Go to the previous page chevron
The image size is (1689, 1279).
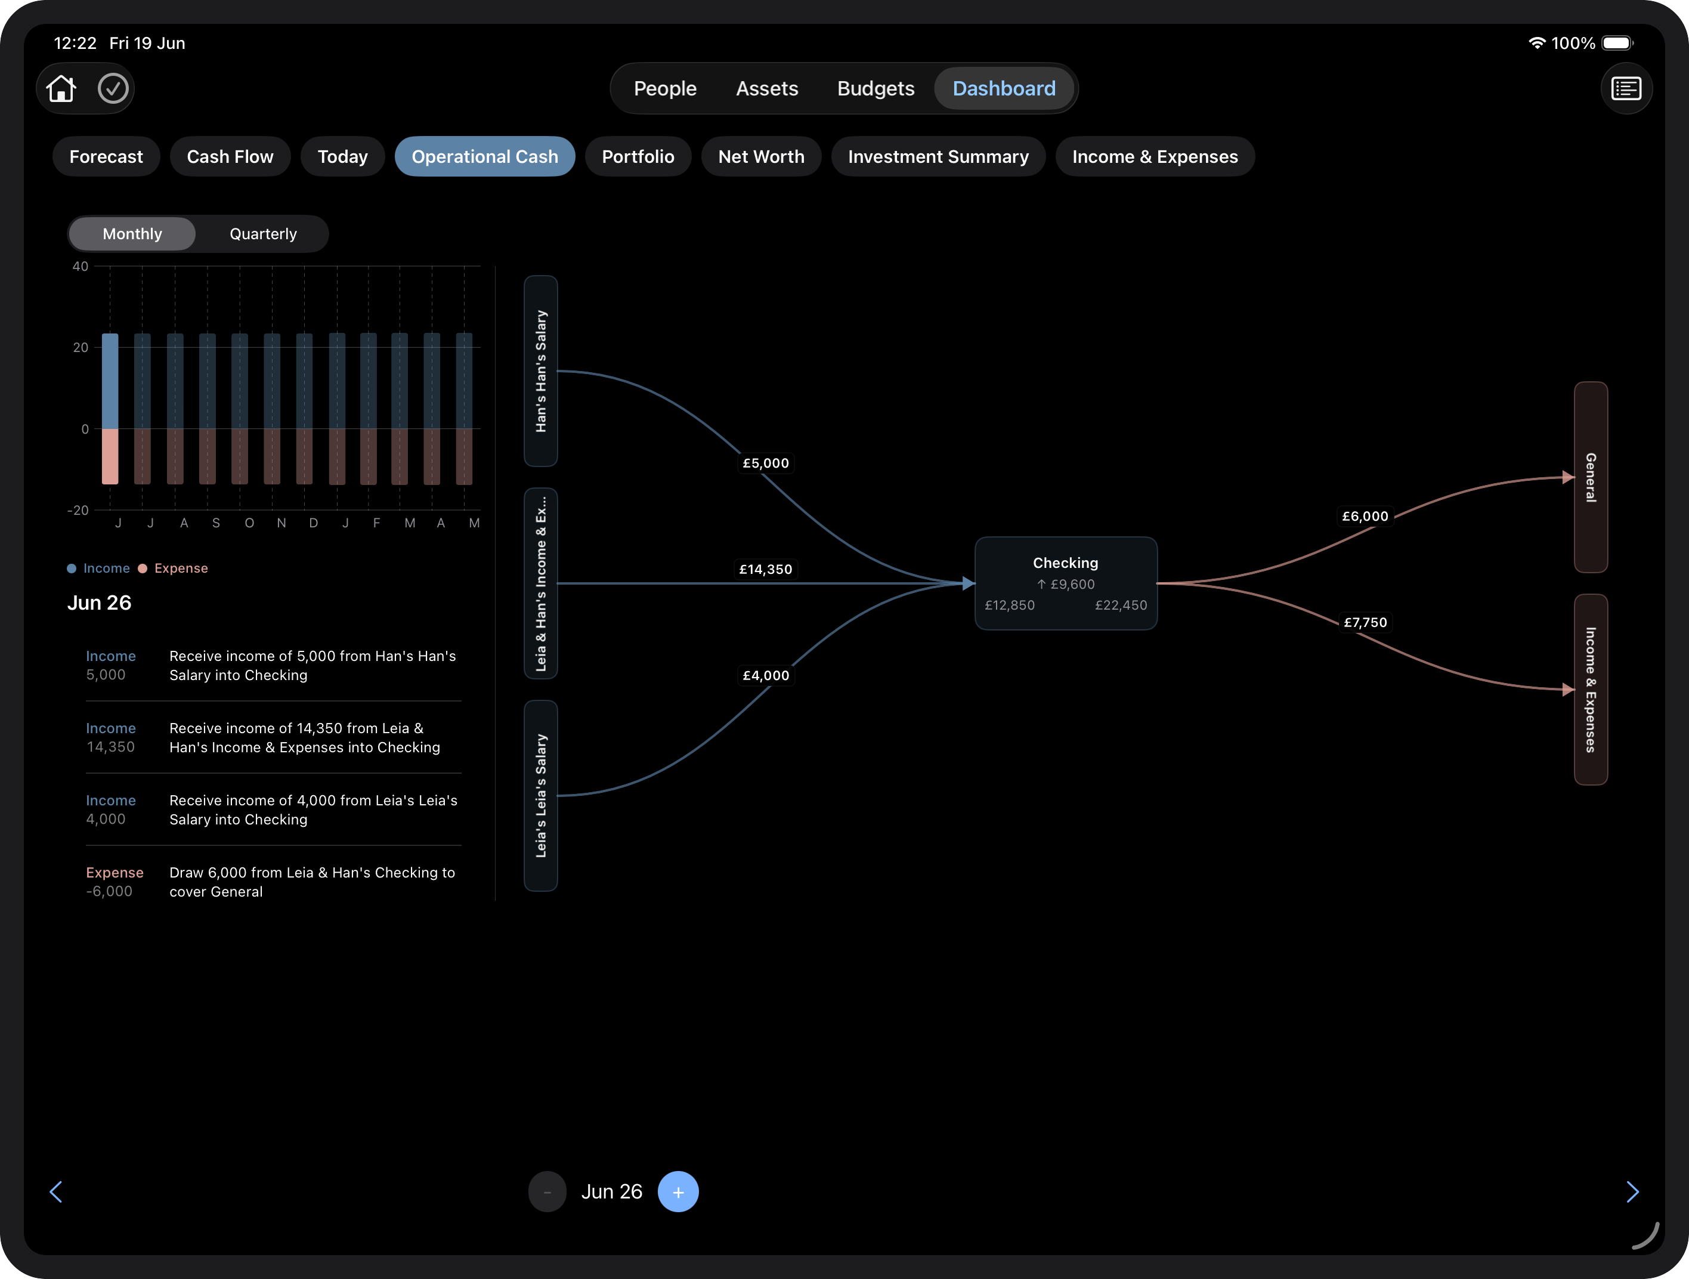(x=55, y=1191)
